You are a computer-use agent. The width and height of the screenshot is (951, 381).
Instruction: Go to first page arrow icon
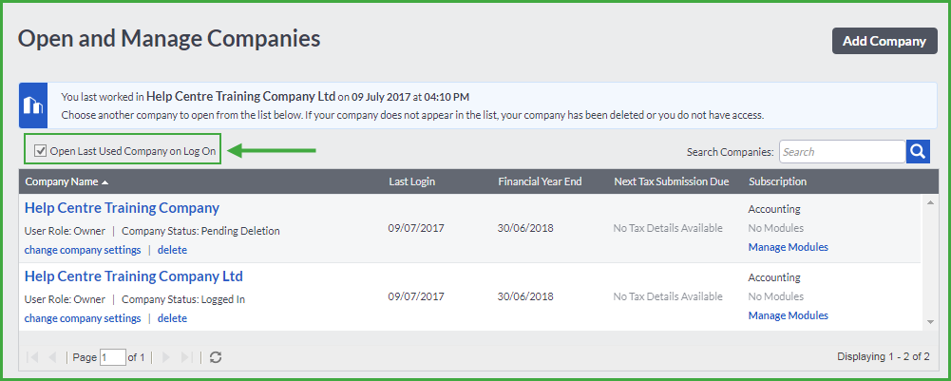point(34,357)
